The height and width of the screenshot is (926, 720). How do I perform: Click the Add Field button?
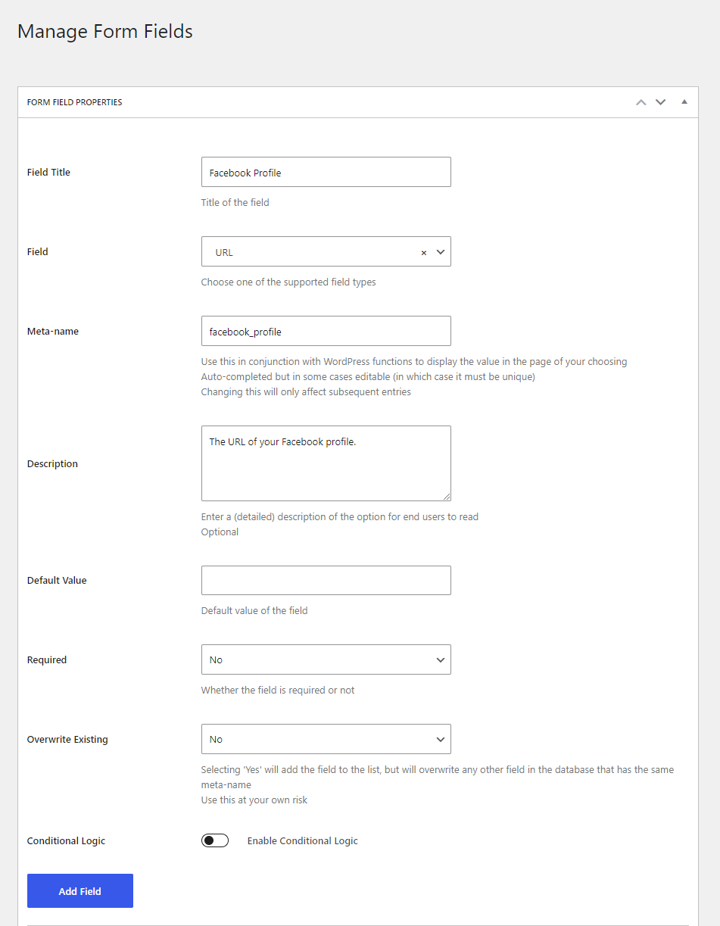coord(80,891)
